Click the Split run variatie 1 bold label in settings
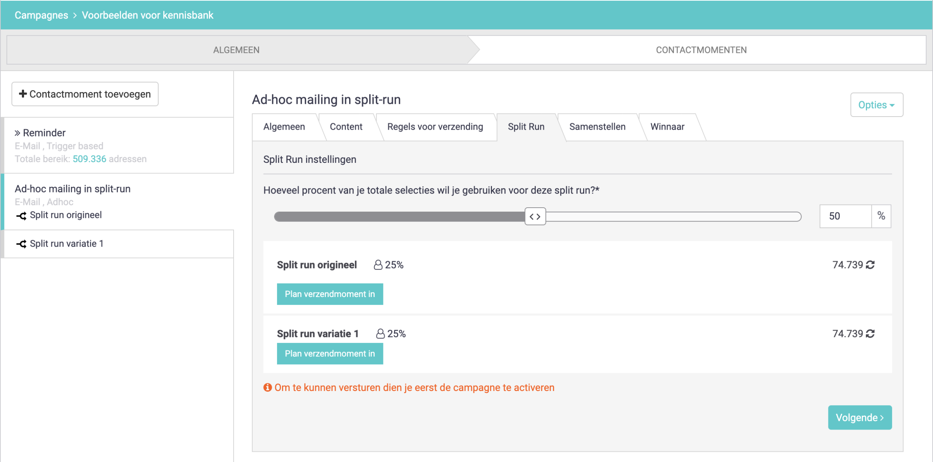 [318, 334]
